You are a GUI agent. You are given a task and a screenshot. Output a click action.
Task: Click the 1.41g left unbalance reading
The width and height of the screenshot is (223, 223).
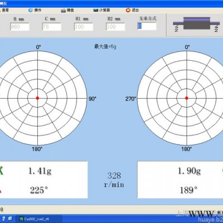(x=40, y=171)
